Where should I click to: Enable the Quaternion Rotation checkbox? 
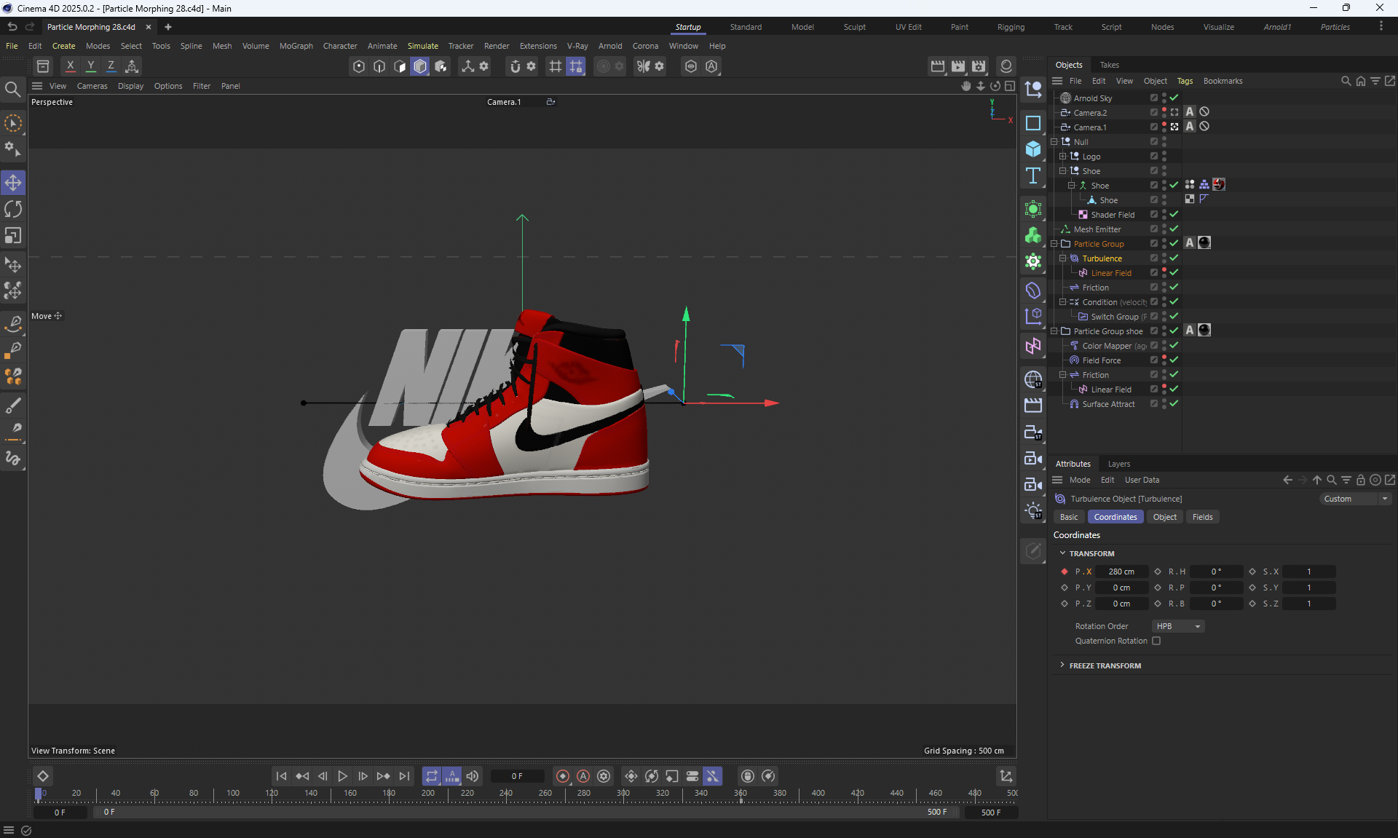[x=1156, y=641]
